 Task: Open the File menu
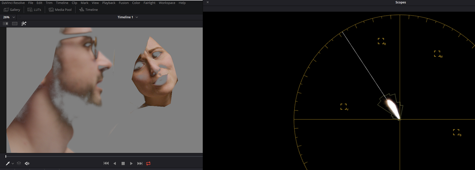[31, 3]
